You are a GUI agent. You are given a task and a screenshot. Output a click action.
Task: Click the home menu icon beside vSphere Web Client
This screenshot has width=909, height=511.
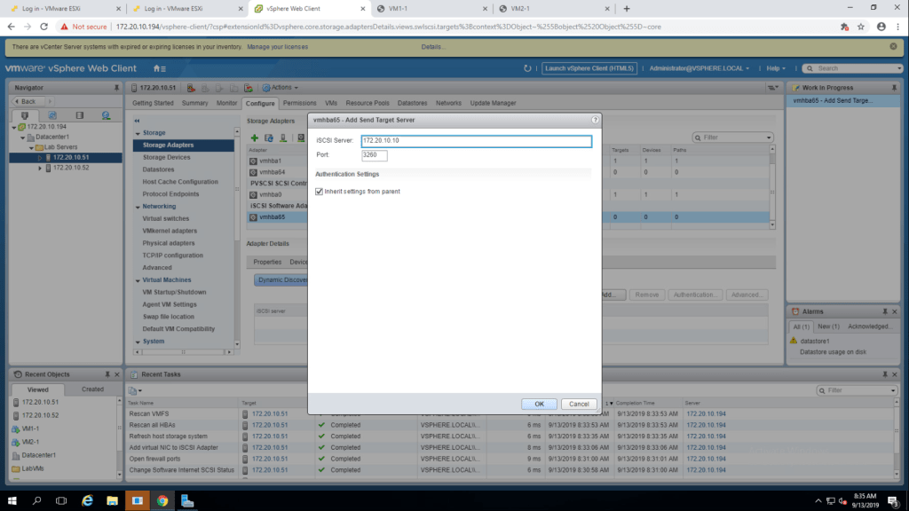[159, 68]
